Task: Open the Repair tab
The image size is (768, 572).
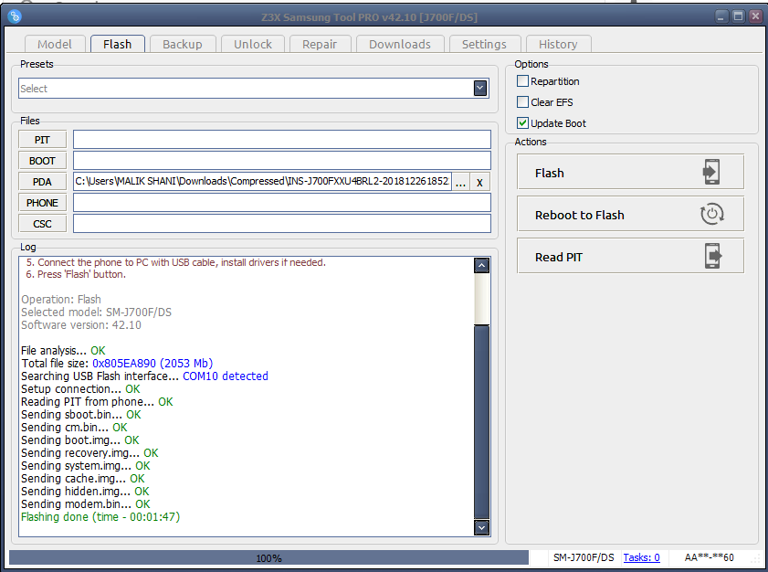Action: point(320,44)
